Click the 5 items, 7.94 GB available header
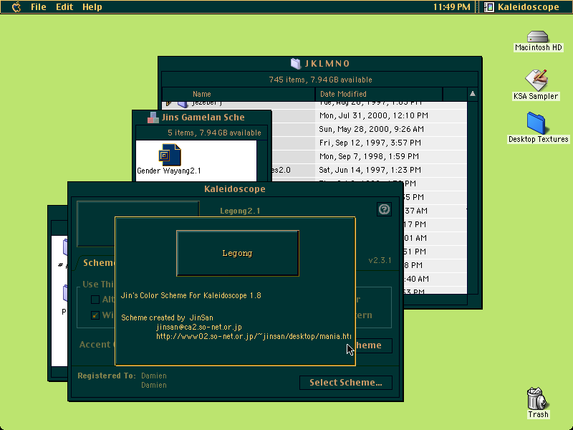 [x=214, y=133]
